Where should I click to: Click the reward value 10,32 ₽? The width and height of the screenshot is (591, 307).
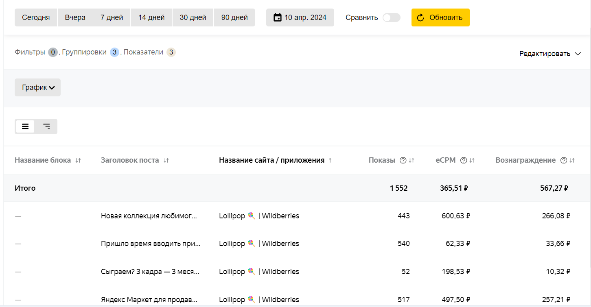558,272
